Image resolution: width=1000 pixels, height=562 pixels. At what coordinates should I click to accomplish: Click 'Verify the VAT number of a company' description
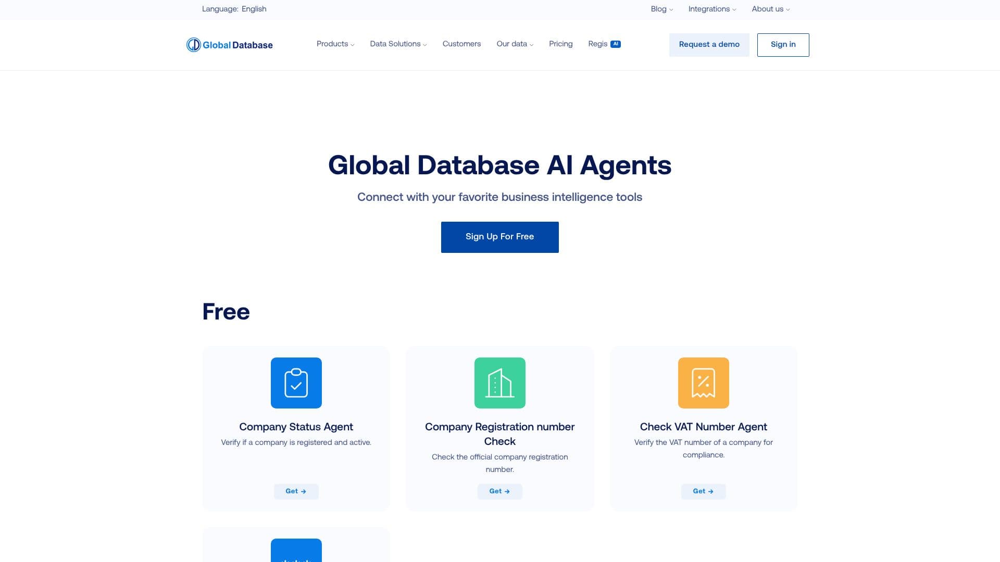(x=704, y=449)
